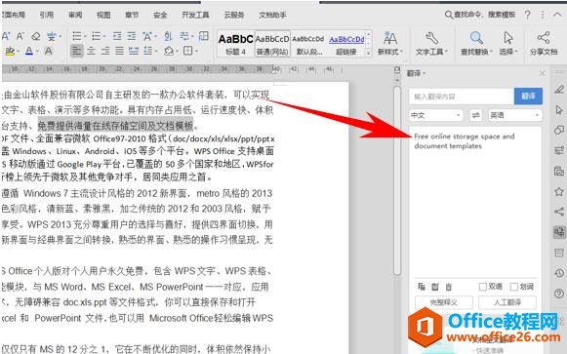Open the font color dropdown arrow
Viewport: 567px width, 354px height.
[37, 52]
